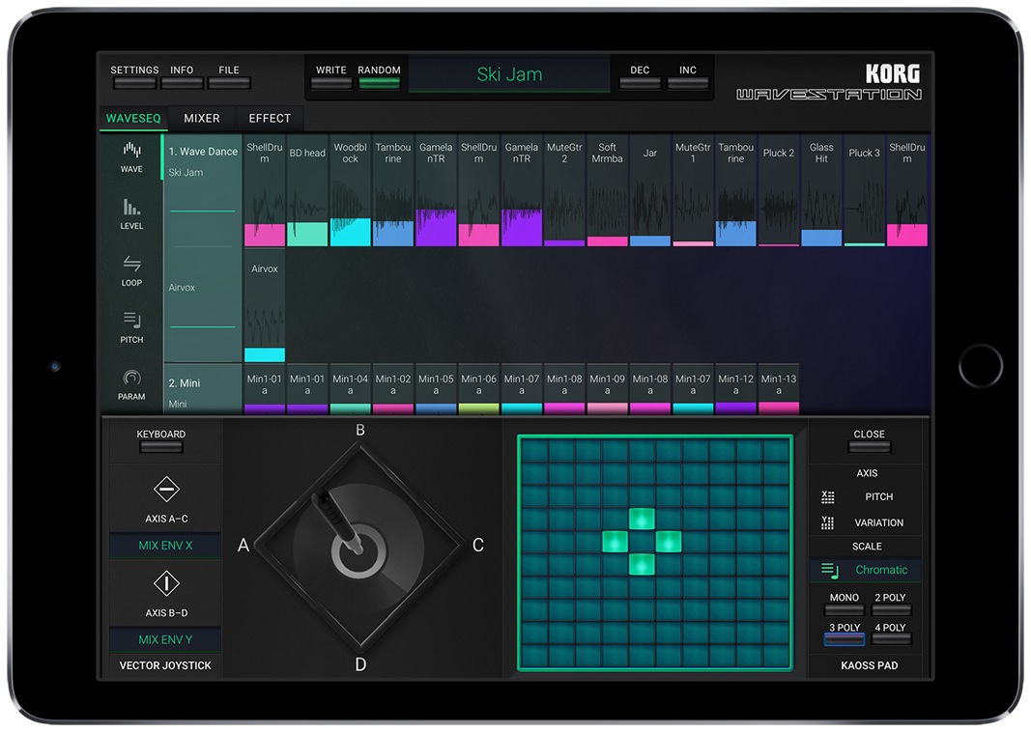Select the Airvox wave step
This screenshot has height=732, width=1031.
[265, 305]
